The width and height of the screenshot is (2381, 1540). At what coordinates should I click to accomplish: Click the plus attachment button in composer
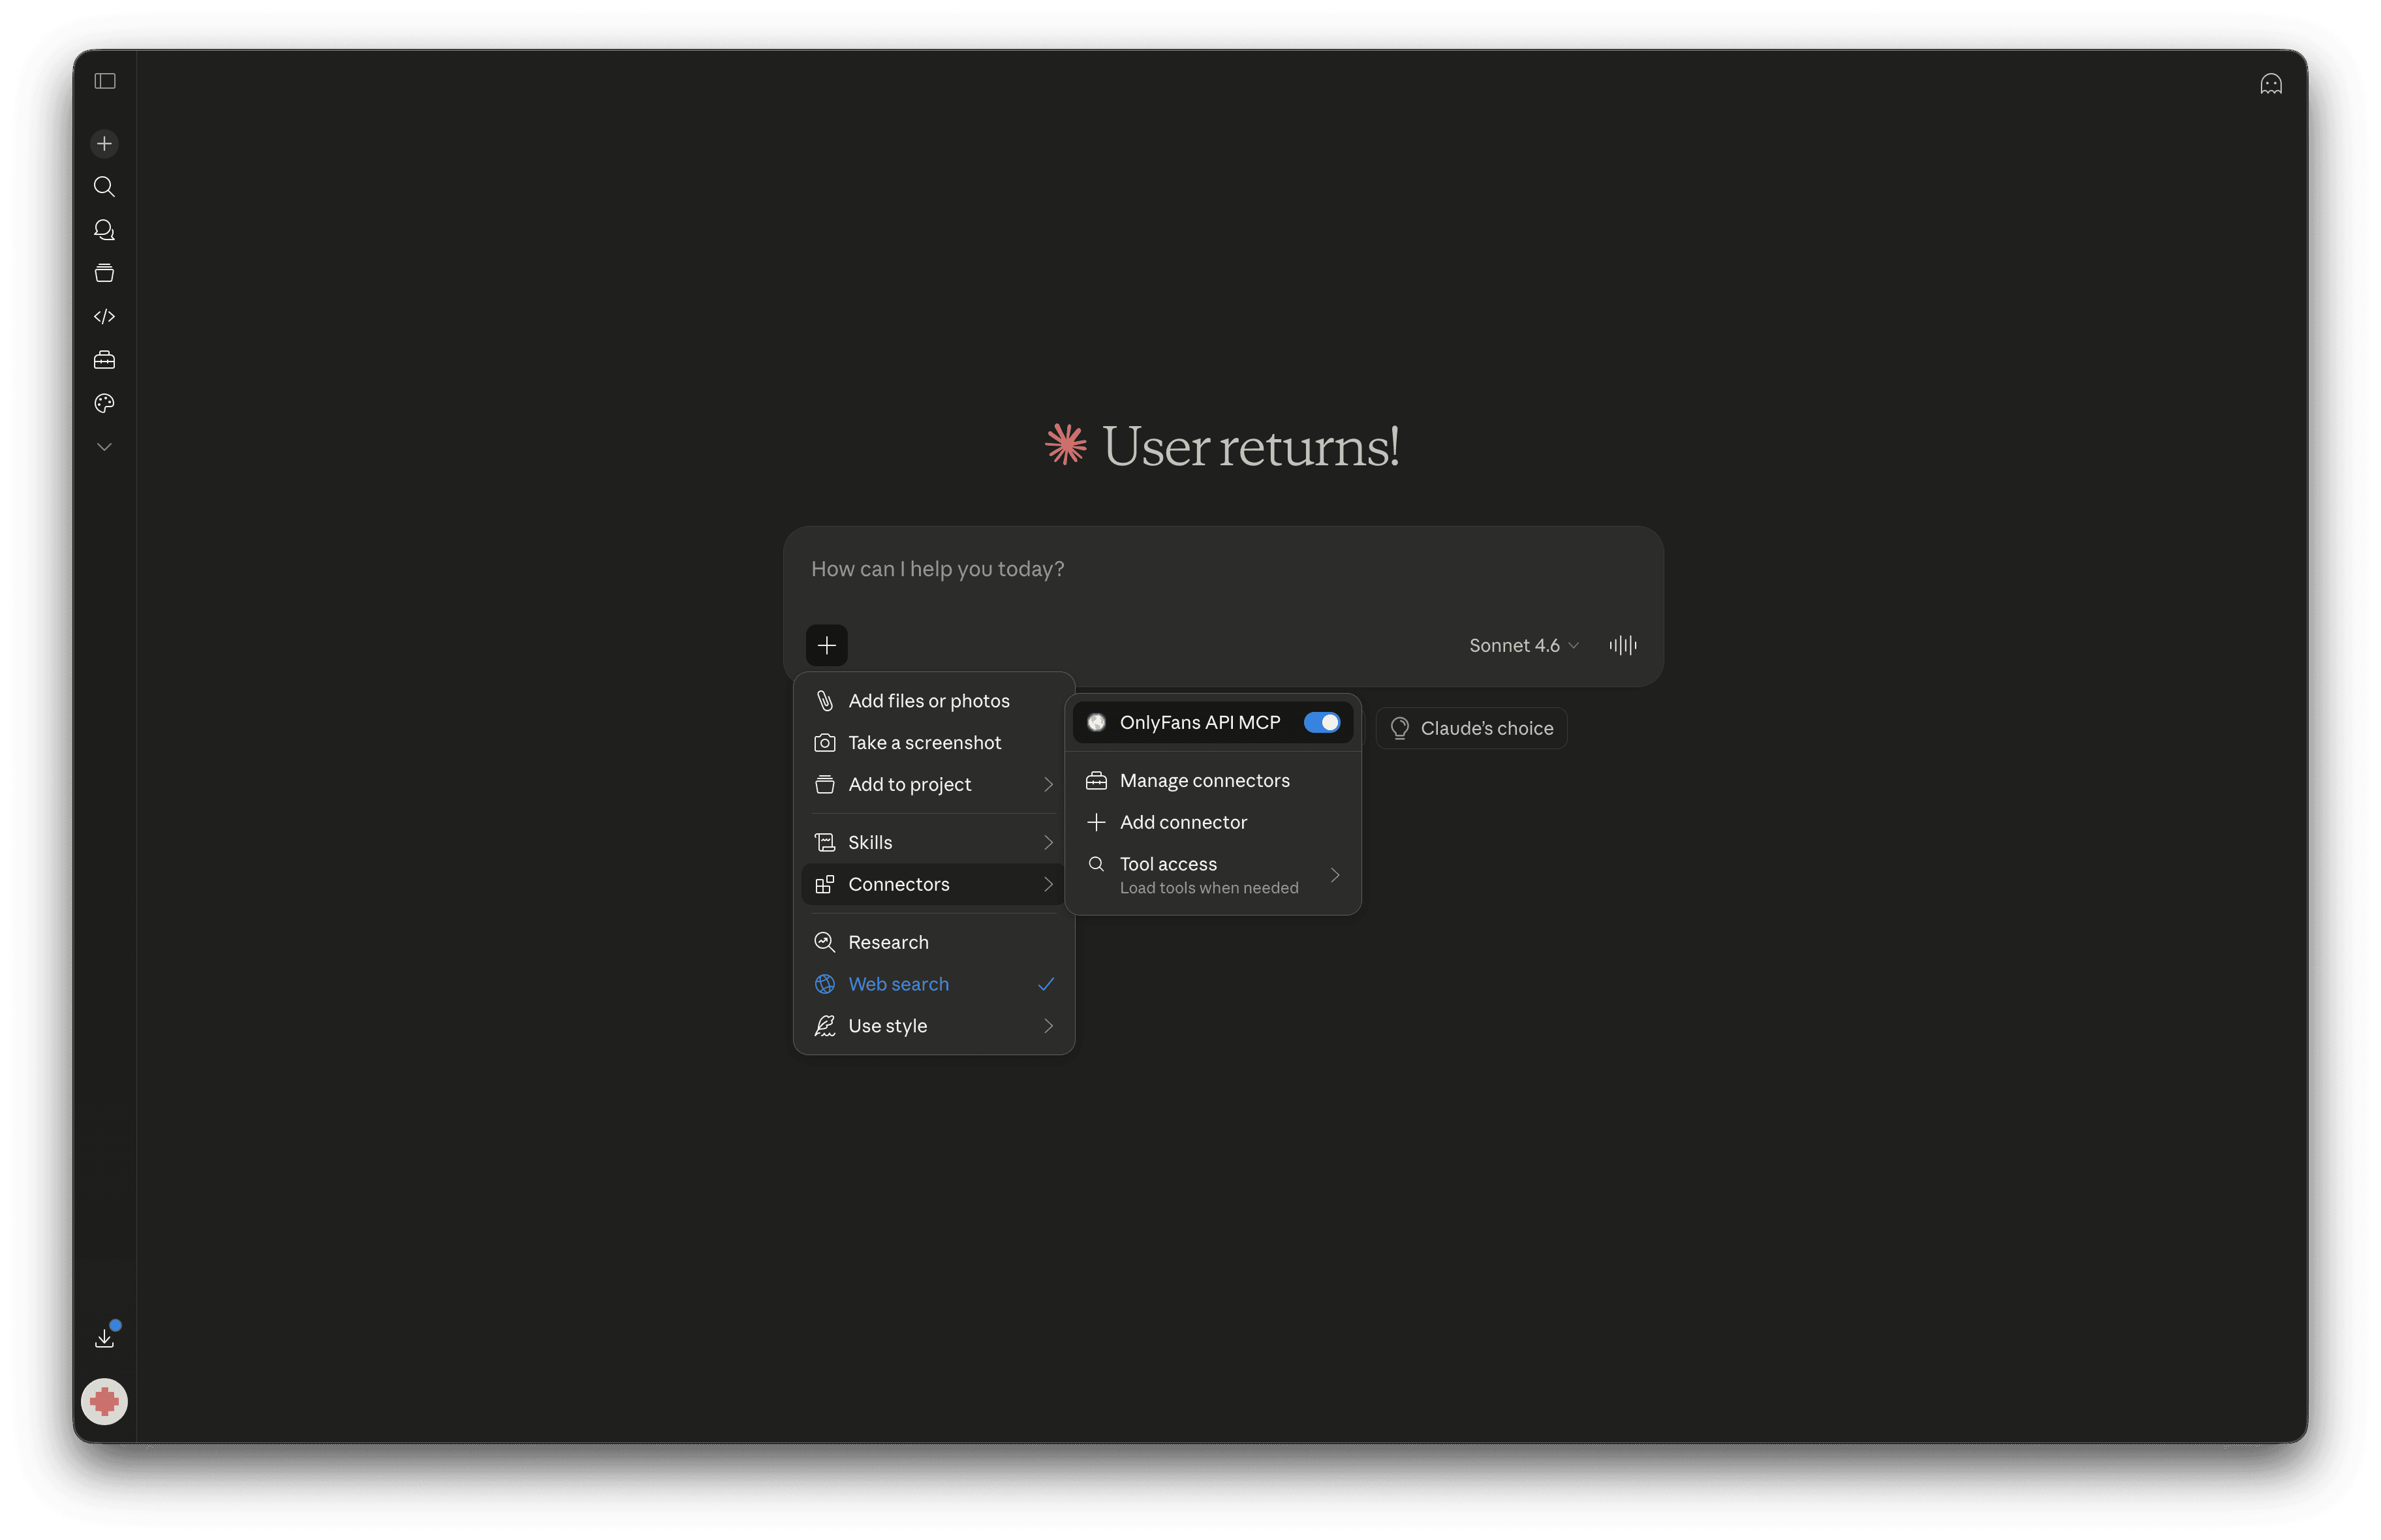point(826,645)
